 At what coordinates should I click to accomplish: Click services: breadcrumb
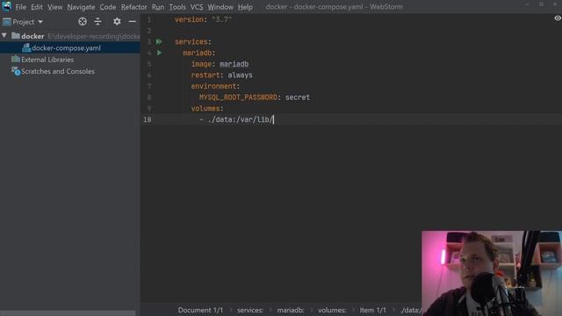tap(249, 310)
